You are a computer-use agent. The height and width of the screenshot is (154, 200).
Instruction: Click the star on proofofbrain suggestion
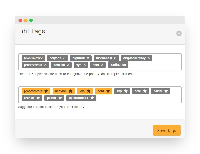pyautogui.click(x=46, y=91)
